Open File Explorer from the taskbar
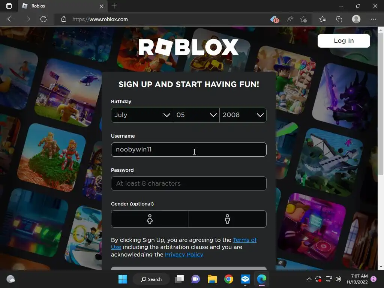 pos(212,279)
